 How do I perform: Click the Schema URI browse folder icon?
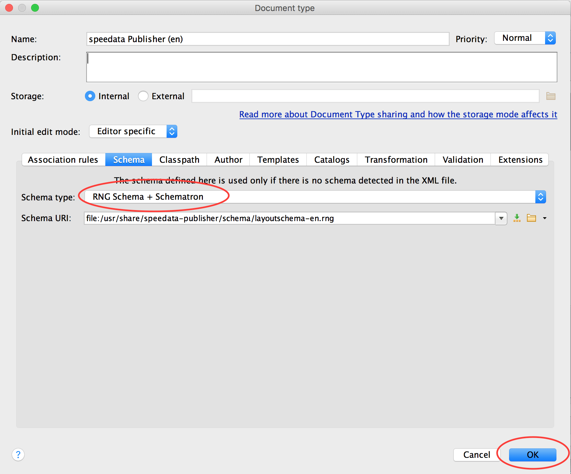pos(531,218)
